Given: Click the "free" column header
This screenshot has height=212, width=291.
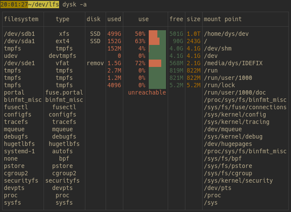Looking at the screenshot, I should tap(176, 19).
